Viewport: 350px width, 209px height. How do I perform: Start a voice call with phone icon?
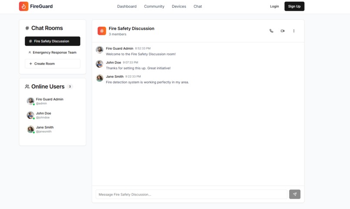click(x=271, y=31)
